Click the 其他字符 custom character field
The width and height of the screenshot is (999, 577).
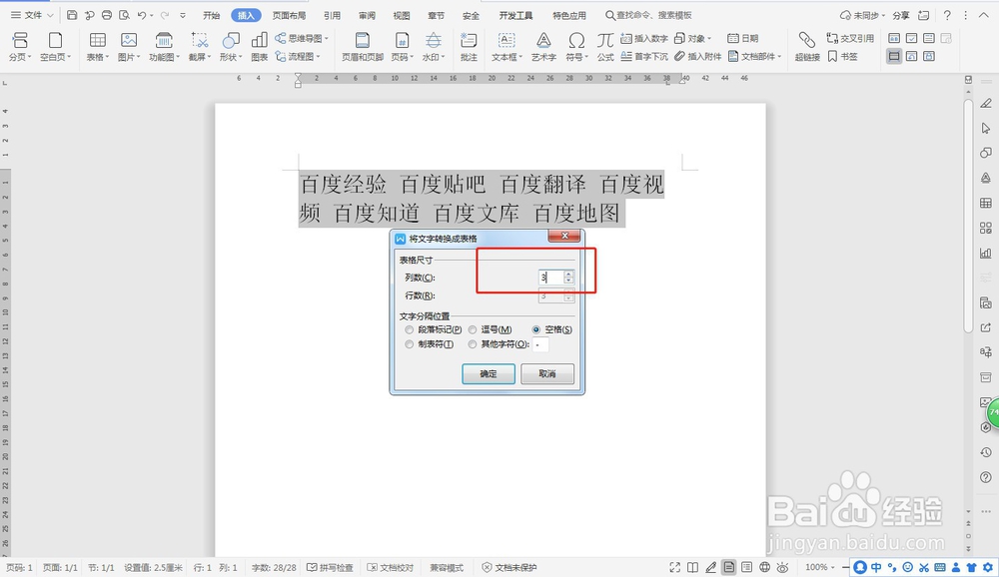[x=540, y=344]
